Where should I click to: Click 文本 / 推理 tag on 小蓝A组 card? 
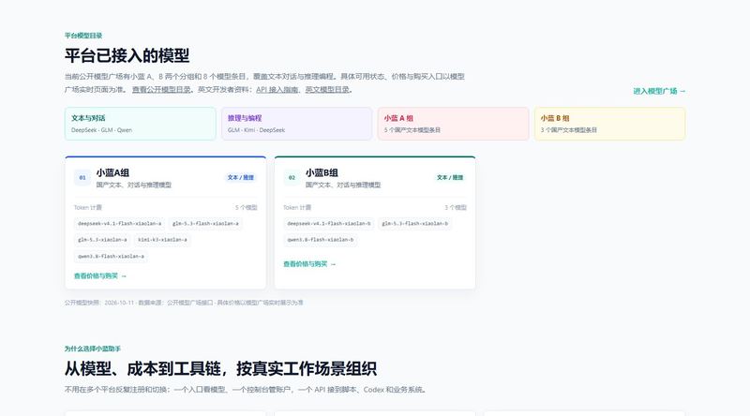coord(241,177)
